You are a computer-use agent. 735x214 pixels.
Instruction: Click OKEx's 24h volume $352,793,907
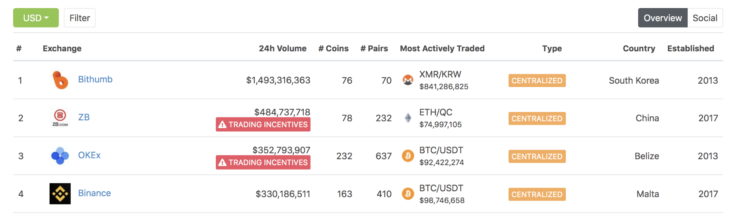[281, 150]
